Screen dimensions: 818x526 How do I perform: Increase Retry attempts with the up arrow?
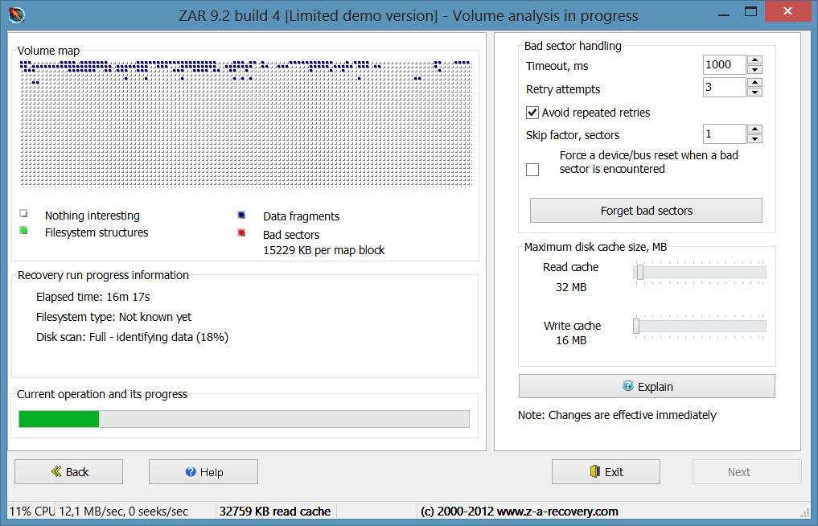[x=755, y=83]
